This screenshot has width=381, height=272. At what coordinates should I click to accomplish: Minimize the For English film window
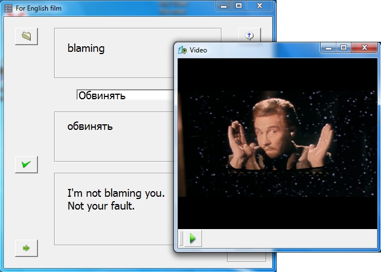click(224, 6)
